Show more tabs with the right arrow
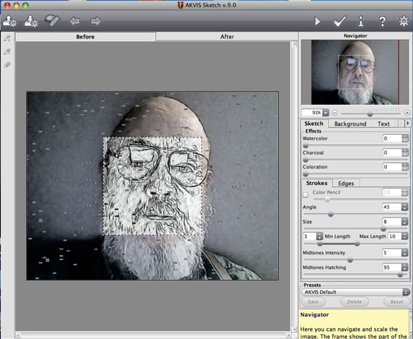 tap(407, 123)
